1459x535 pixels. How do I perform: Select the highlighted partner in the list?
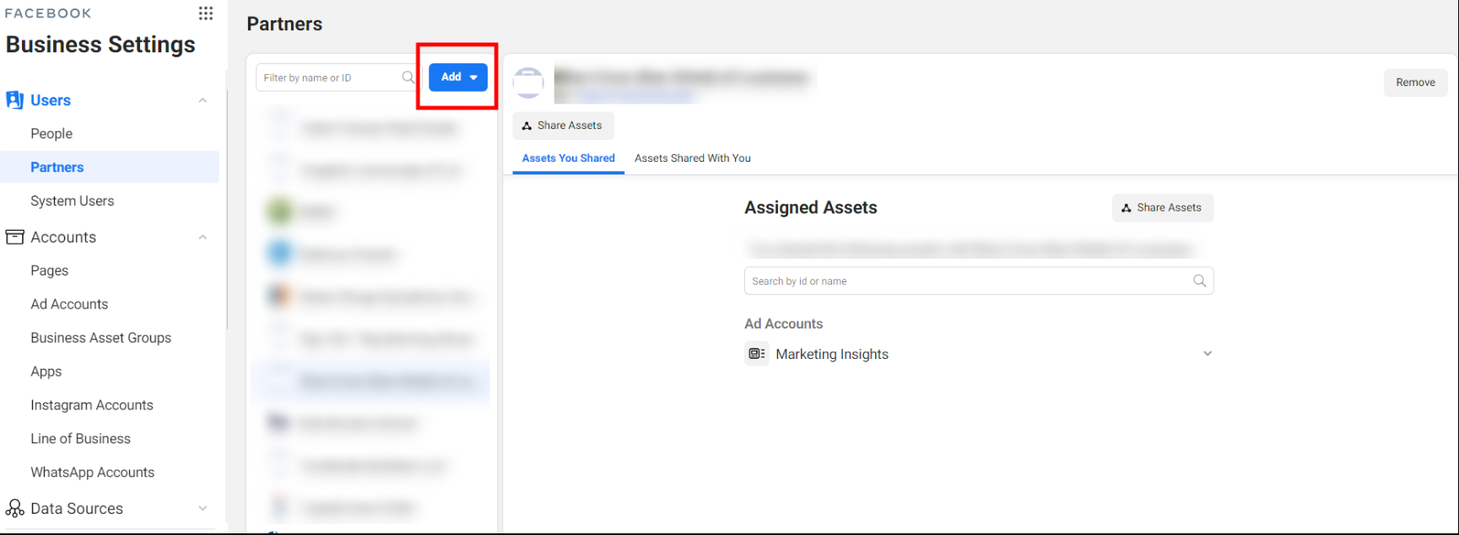click(x=370, y=381)
